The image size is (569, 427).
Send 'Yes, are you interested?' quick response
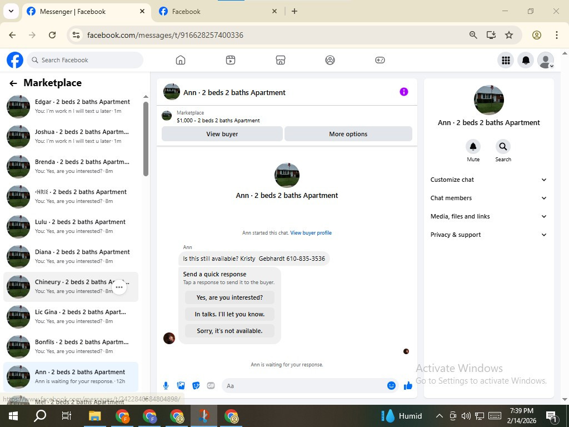pyautogui.click(x=229, y=297)
